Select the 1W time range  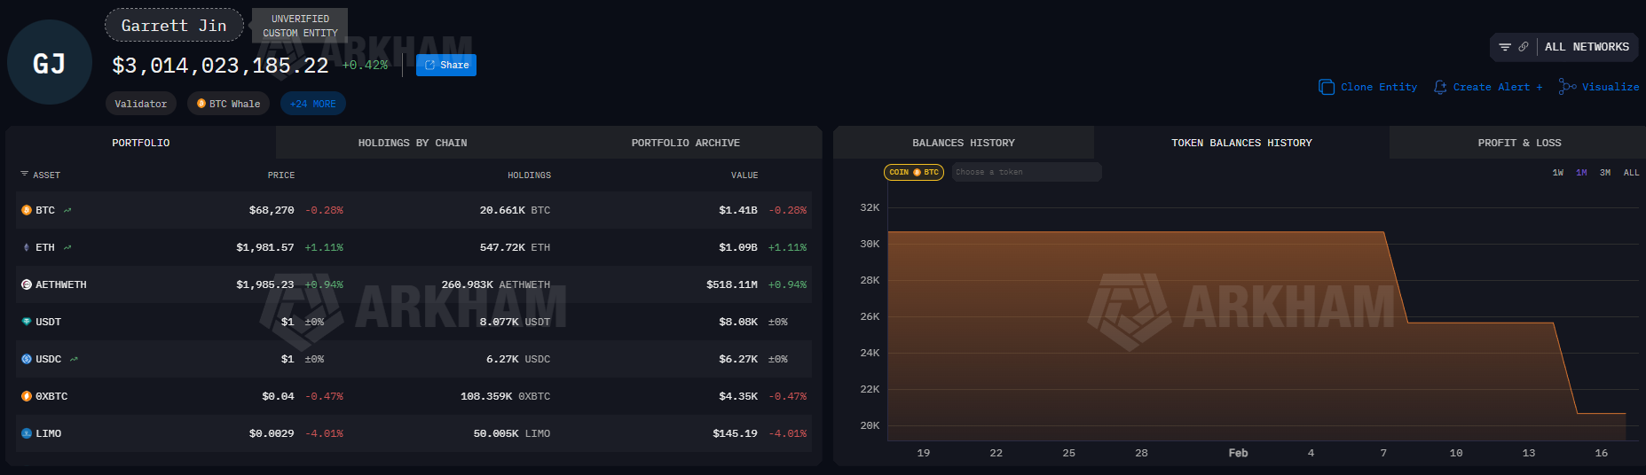1558,173
